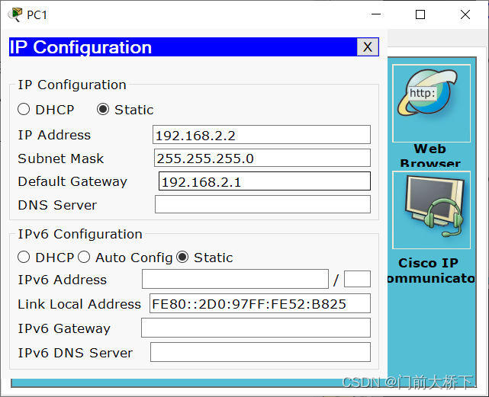The width and height of the screenshot is (489, 397).
Task: Launch the Cisco IP Communicator icon
Action: 431,210
